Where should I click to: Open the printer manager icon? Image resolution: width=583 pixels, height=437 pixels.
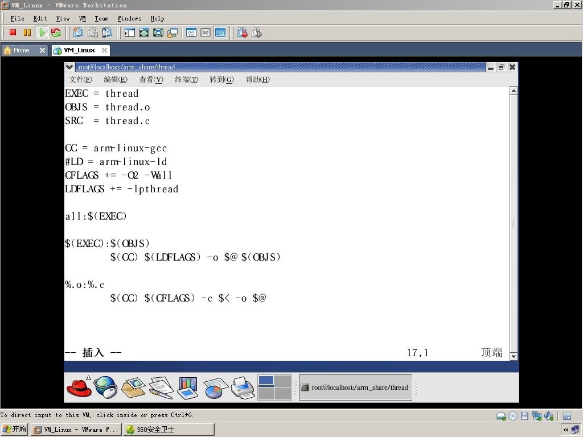click(243, 388)
